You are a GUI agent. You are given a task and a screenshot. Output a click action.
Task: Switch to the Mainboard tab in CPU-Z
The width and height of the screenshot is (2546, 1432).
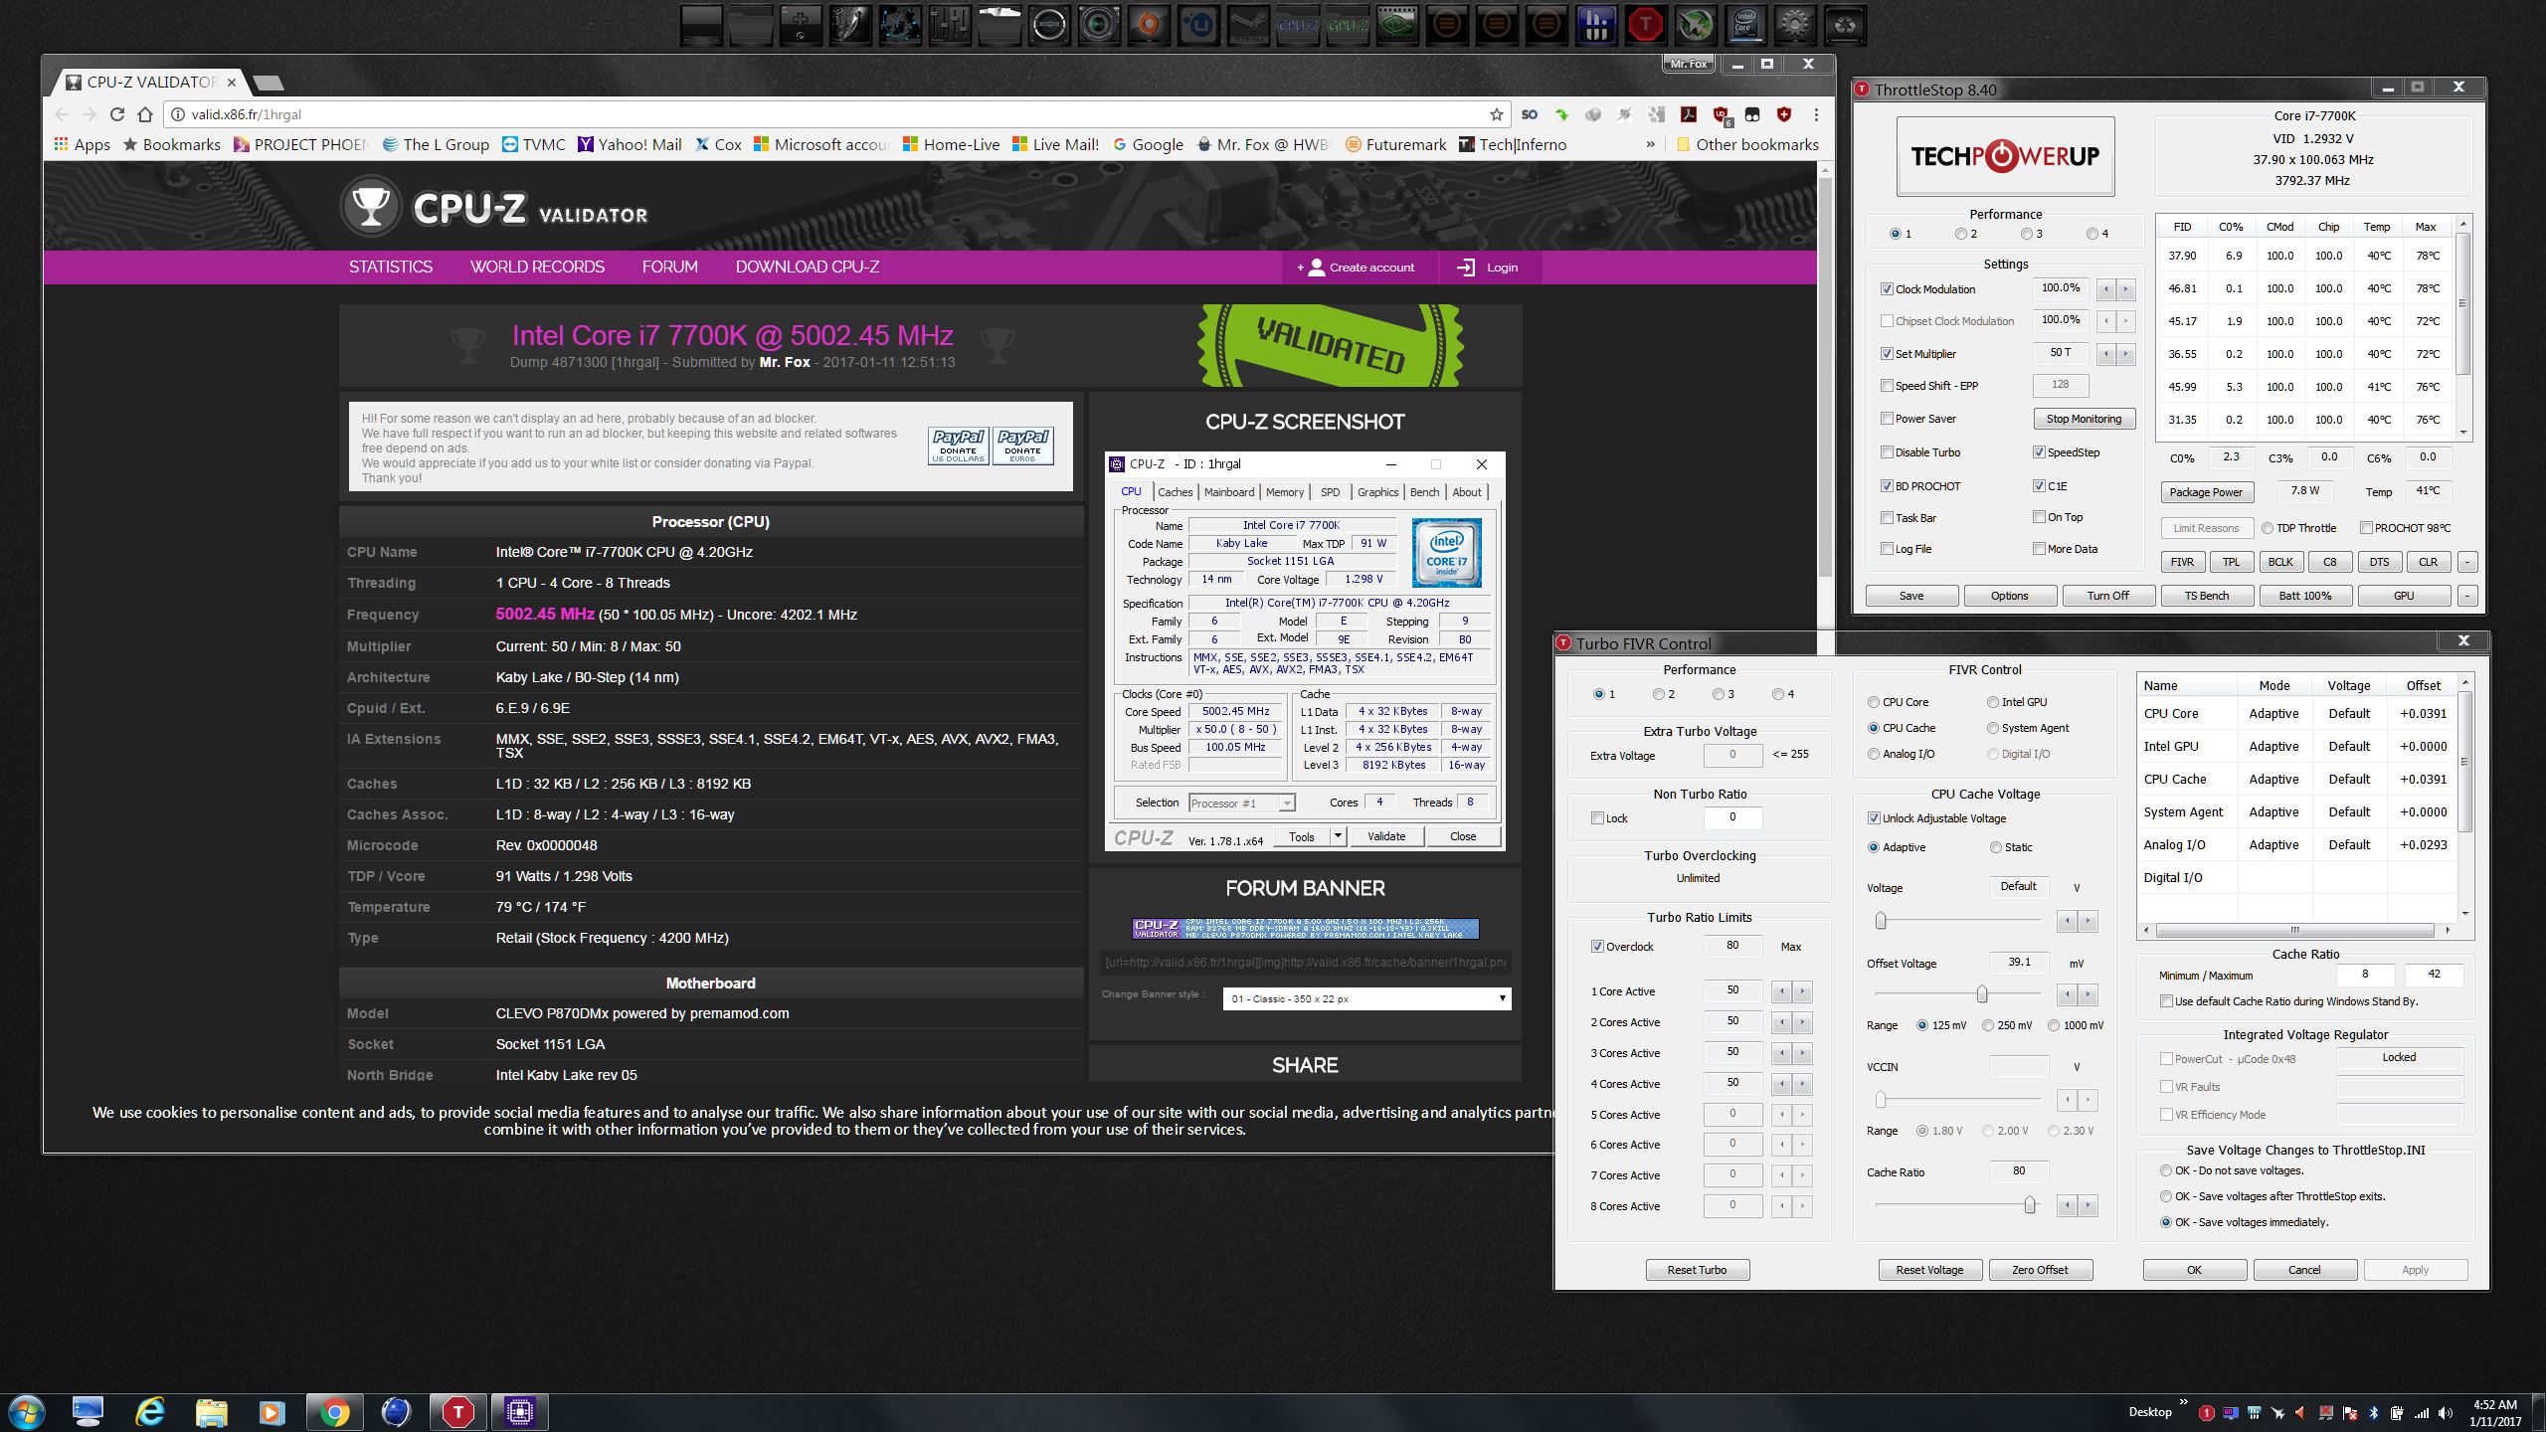point(1229,492)
